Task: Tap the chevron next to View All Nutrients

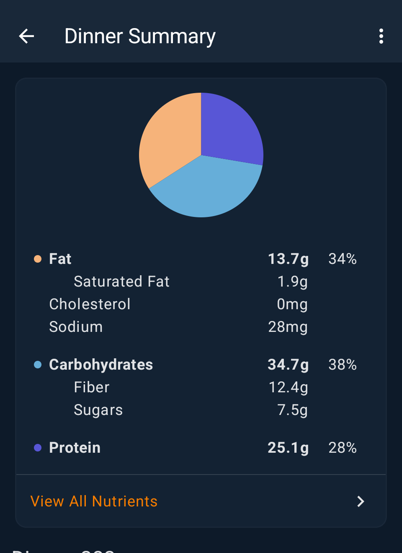Action: click(x=361, y=501)
